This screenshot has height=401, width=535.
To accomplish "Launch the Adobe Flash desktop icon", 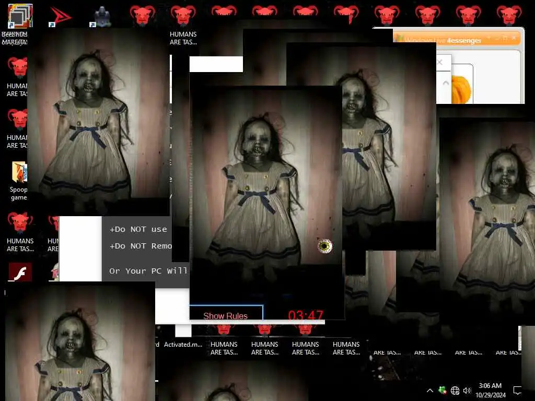I will [20, 272].
